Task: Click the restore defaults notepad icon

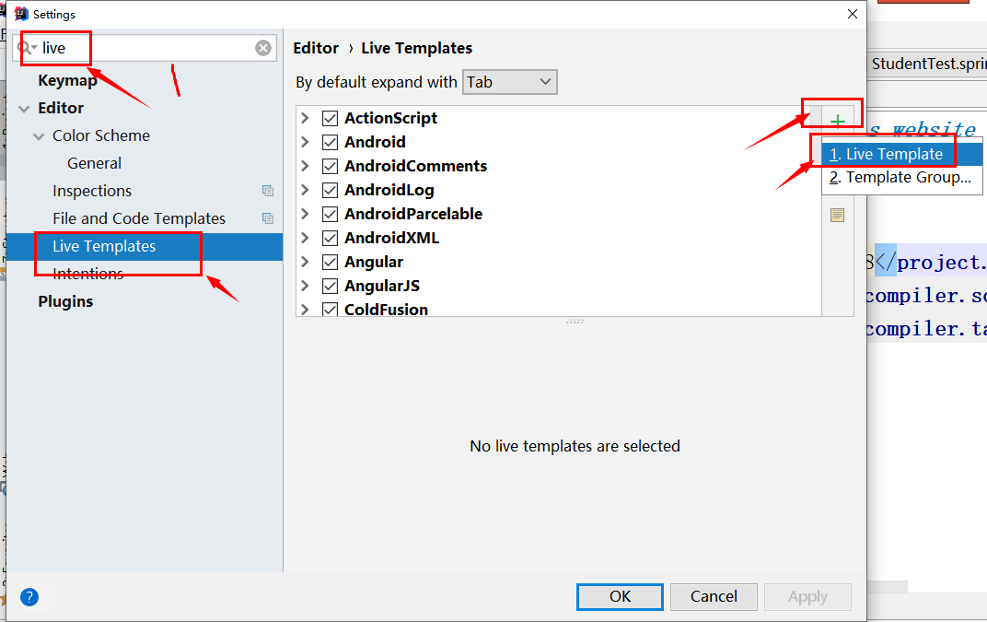Action: tap(837, 215)
